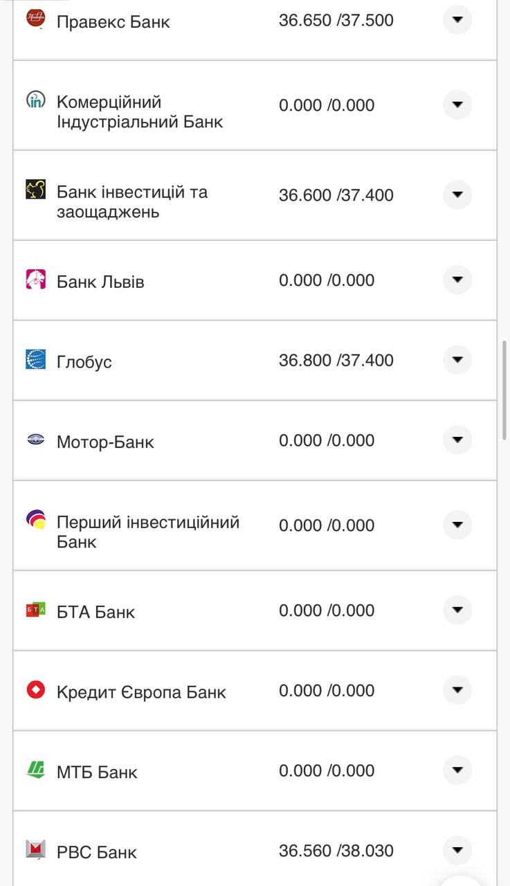
Task: Expand Банк Львів exchange details
Action: pyautogui.click(x=457, y=280)
